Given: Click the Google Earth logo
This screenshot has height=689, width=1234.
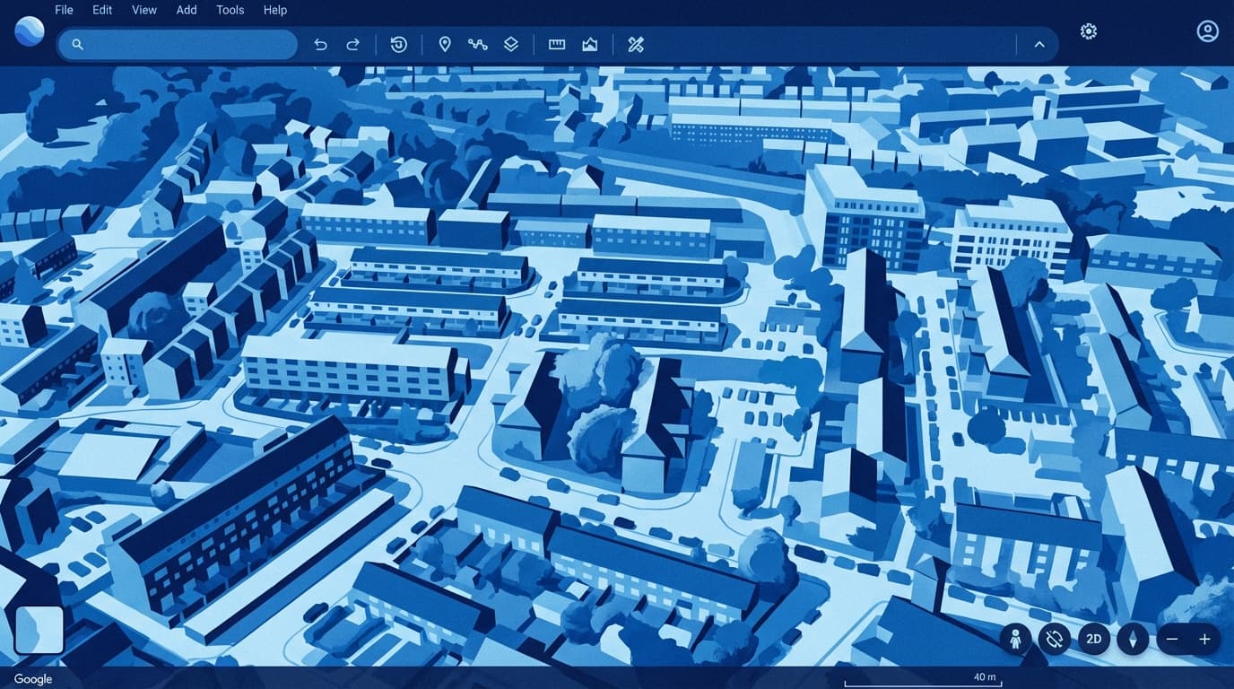Looking at the screenshot, I should point(30,31).
